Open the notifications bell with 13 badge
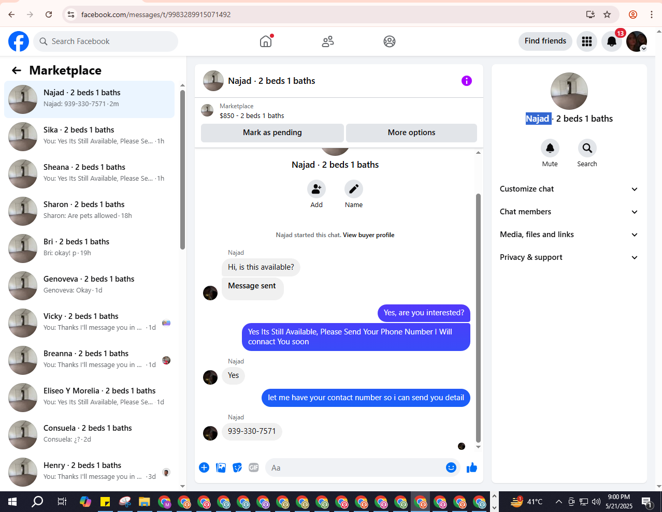This screenshot has height=512, width=662. tap(612, 41)
